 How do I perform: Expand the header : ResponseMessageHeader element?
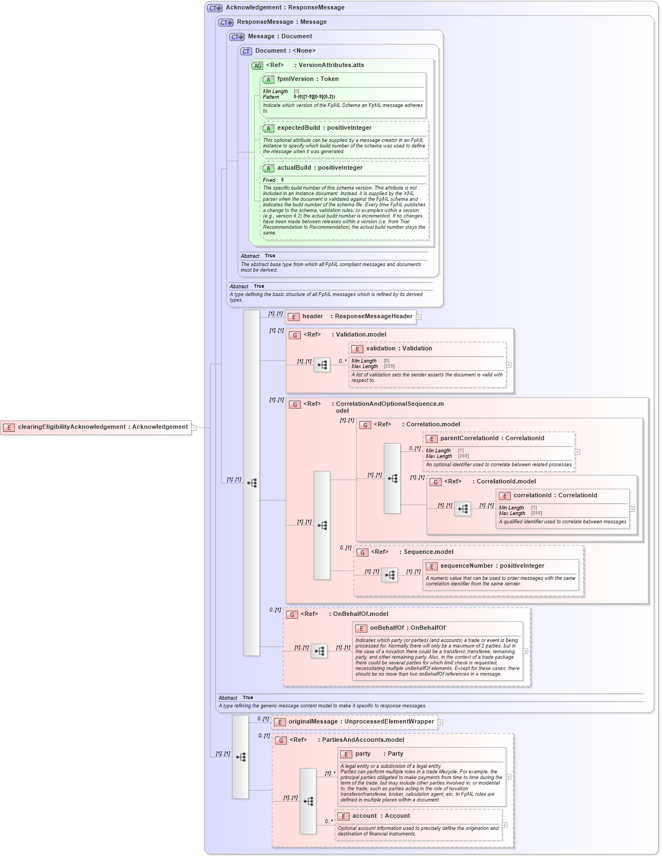[x=420, y=316]
